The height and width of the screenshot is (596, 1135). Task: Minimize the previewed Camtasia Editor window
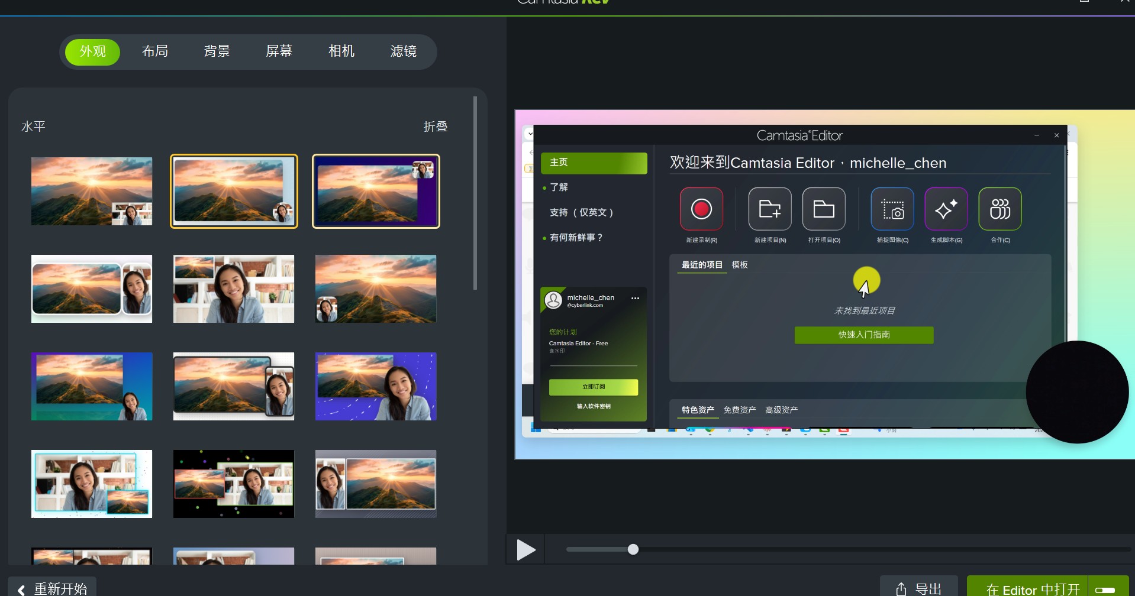[x=1037, y=135]
